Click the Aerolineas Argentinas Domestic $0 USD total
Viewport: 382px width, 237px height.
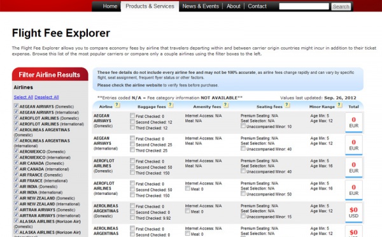click(x=354, y=213)
